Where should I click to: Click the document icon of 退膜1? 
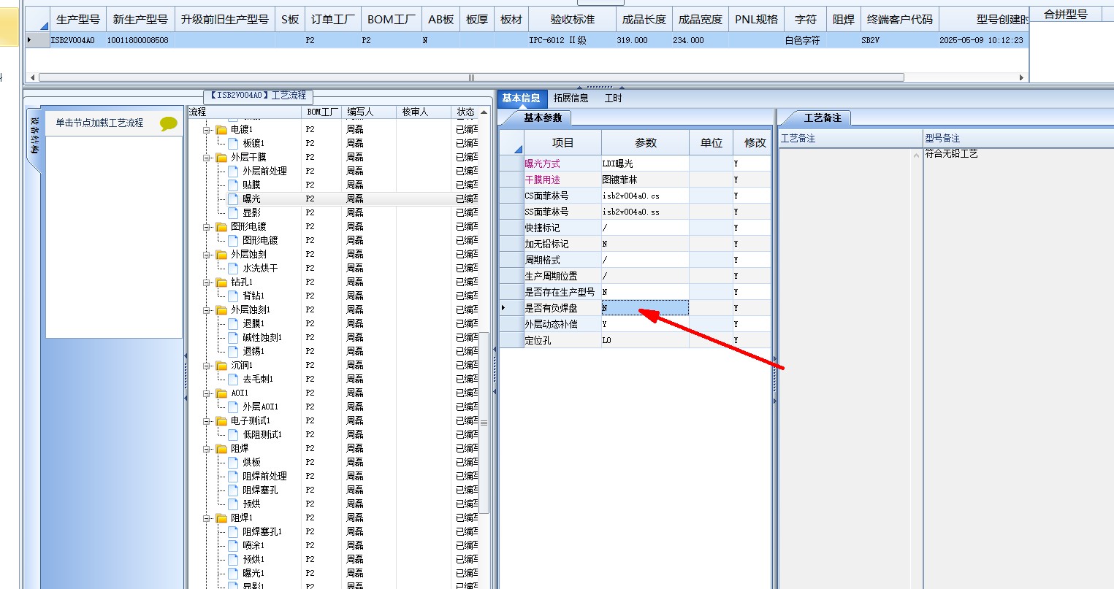click(233, 323)
